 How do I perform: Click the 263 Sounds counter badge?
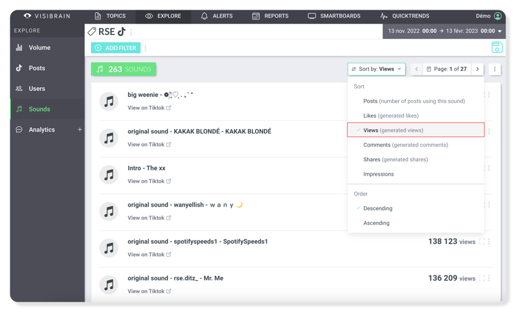tap(123, 69)
